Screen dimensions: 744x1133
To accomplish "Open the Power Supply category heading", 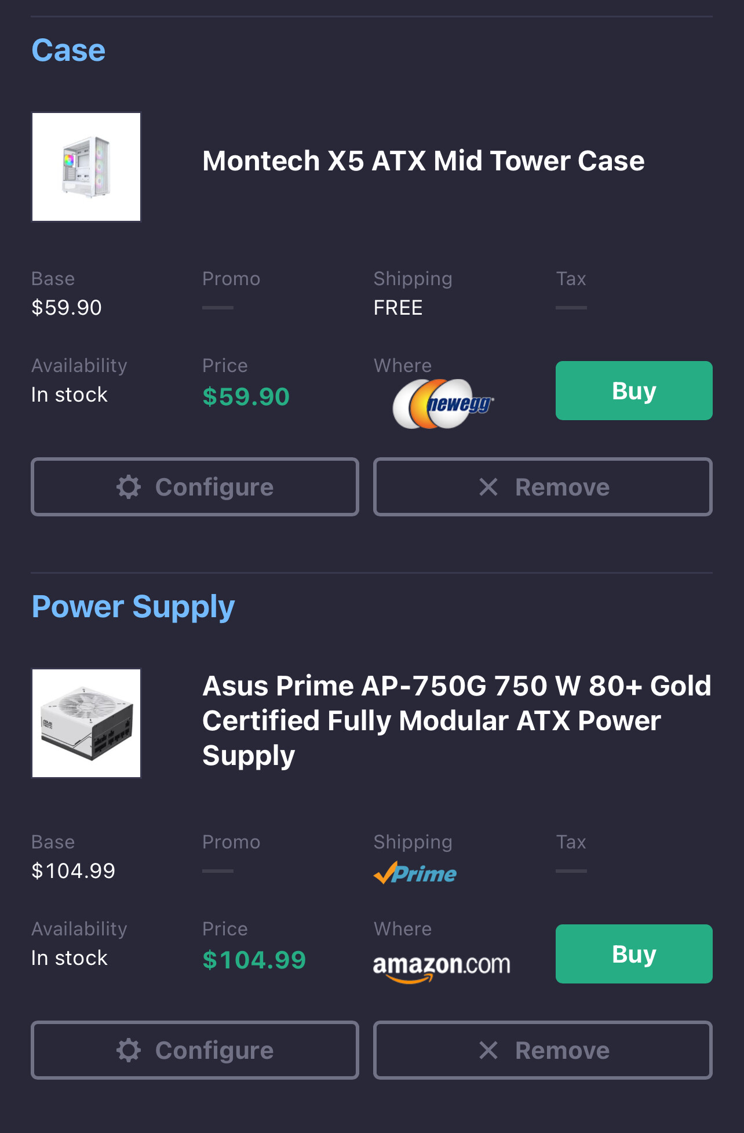I will (133, 607).
